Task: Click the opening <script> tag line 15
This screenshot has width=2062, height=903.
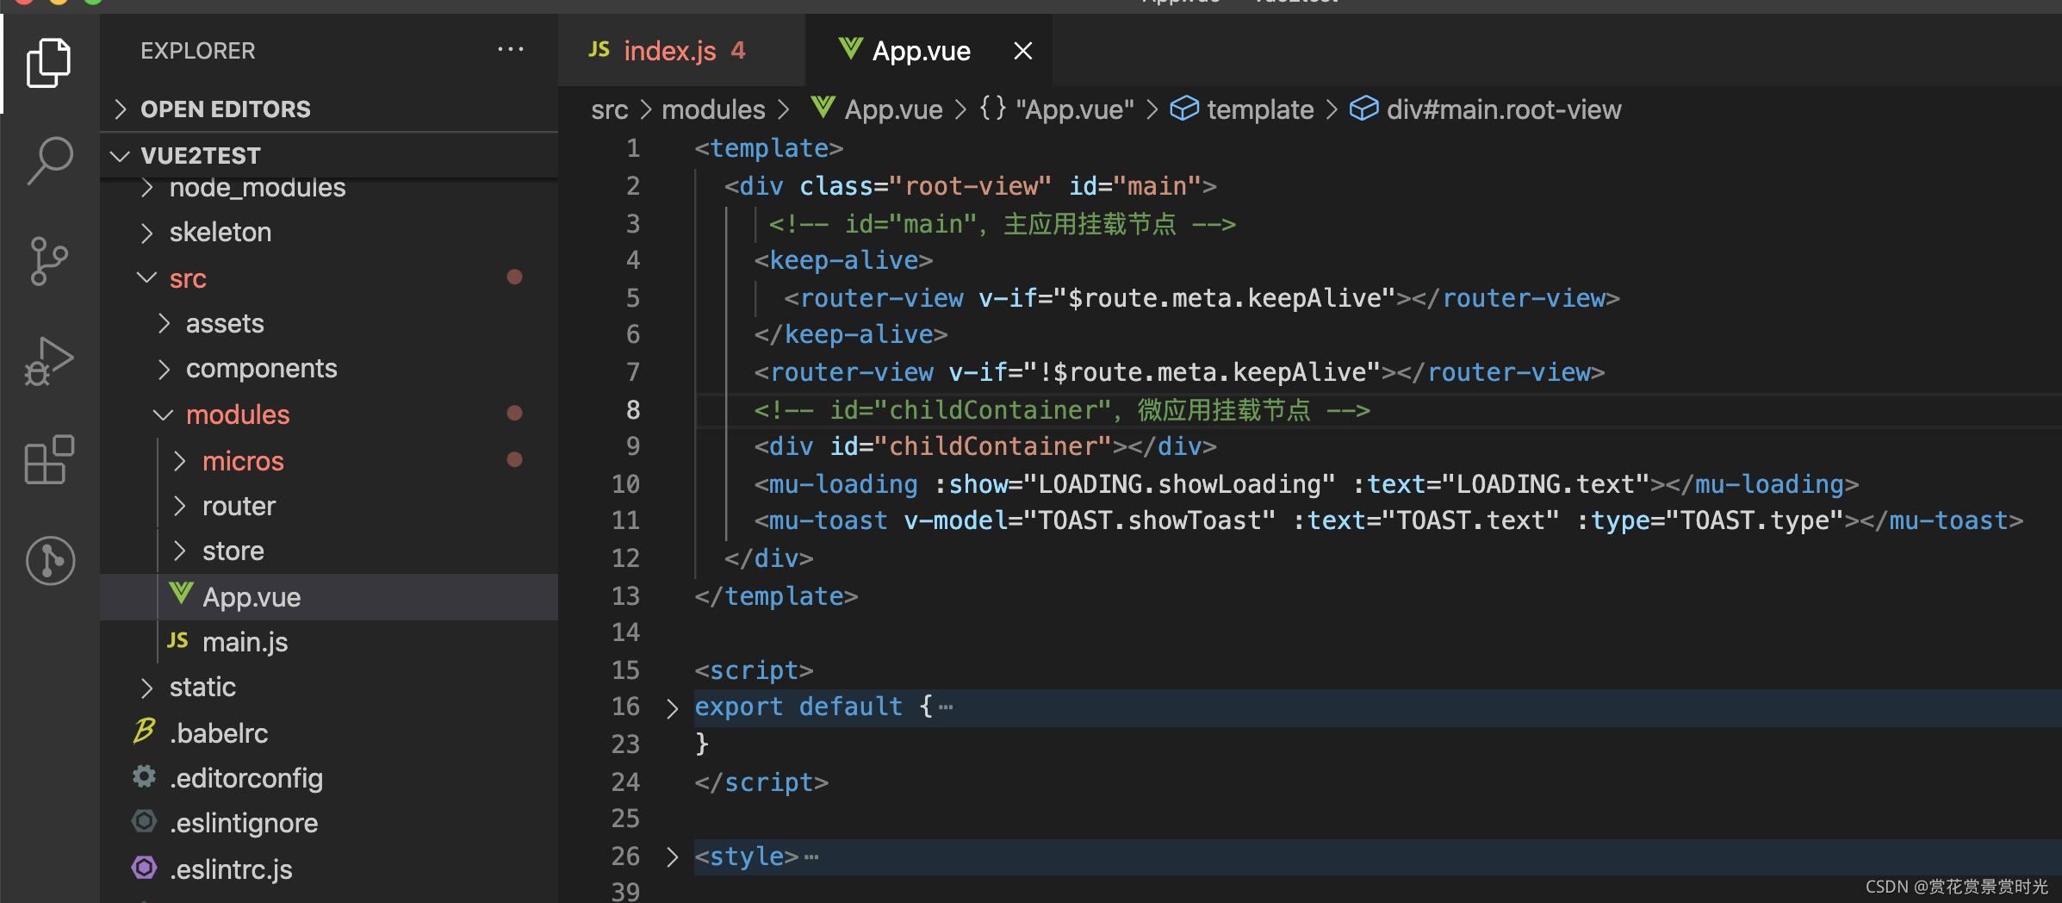Action: tap(754, 670)
